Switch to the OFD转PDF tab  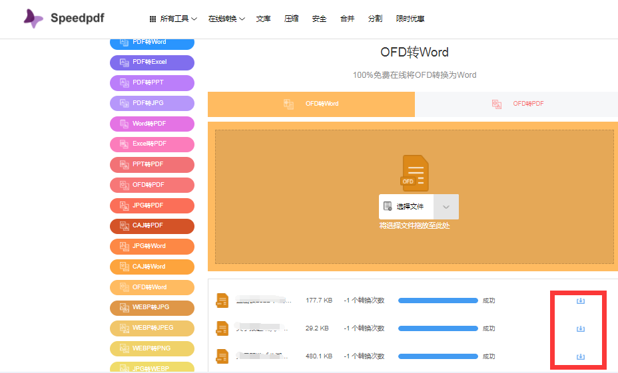tap(516, 104)
